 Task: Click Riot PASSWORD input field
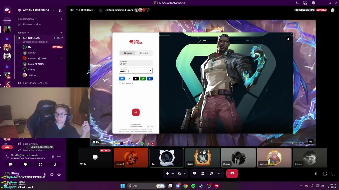point(136,70)
